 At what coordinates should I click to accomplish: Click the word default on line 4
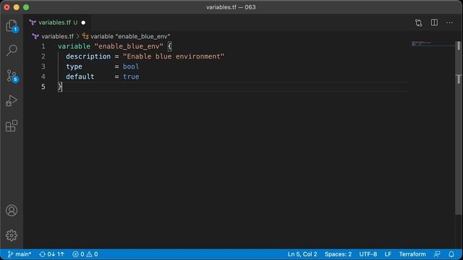[80, 77]
